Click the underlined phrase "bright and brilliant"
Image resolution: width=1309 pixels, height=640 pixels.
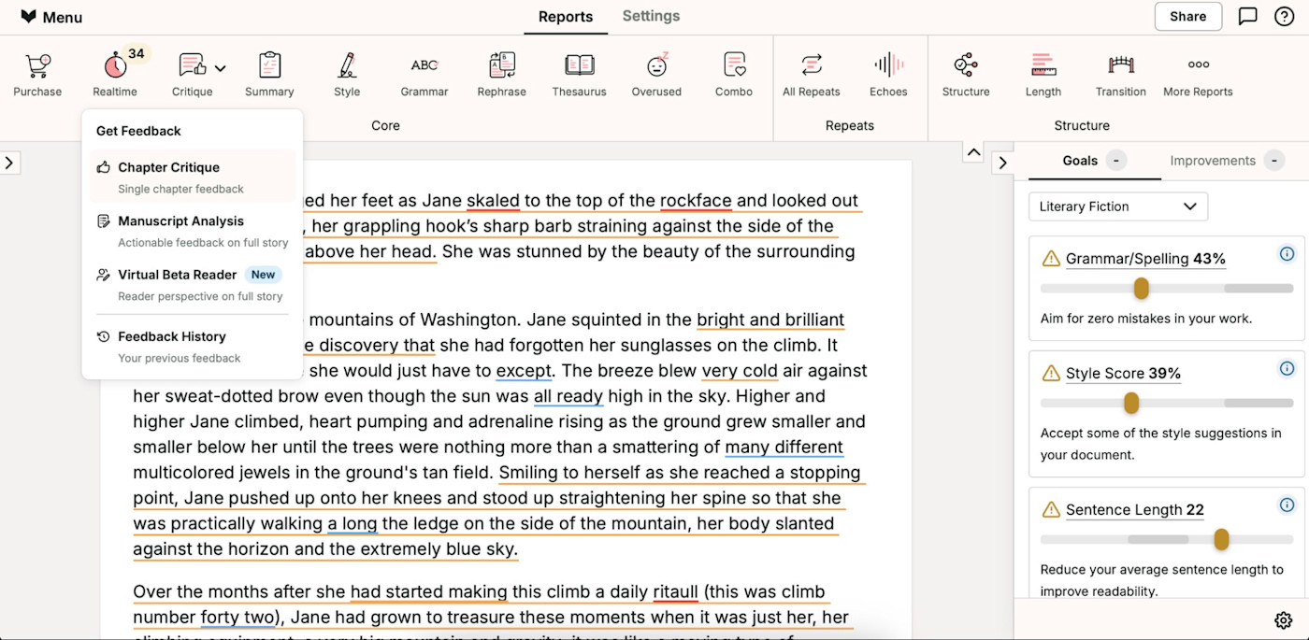[x=770, y=320]
